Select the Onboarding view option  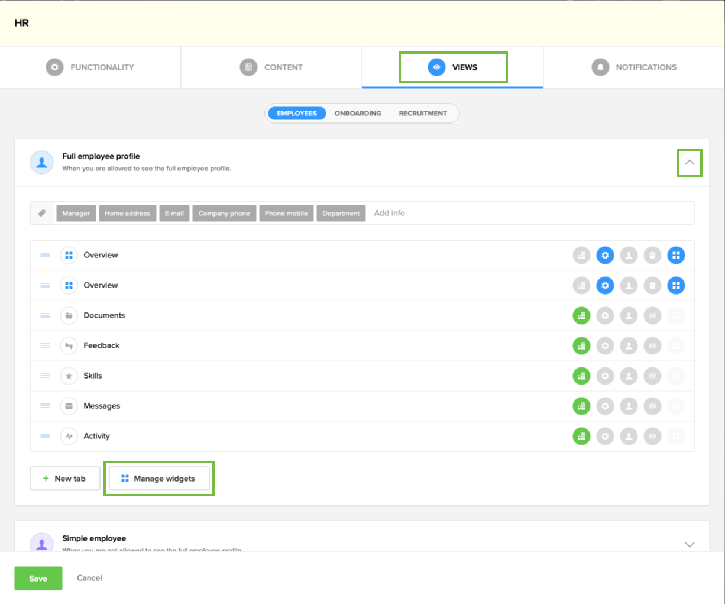[358, 114]
